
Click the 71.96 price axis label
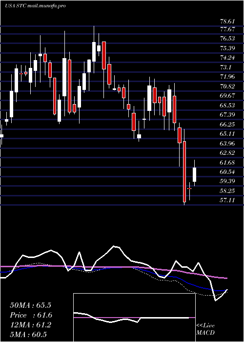point(227,77)
